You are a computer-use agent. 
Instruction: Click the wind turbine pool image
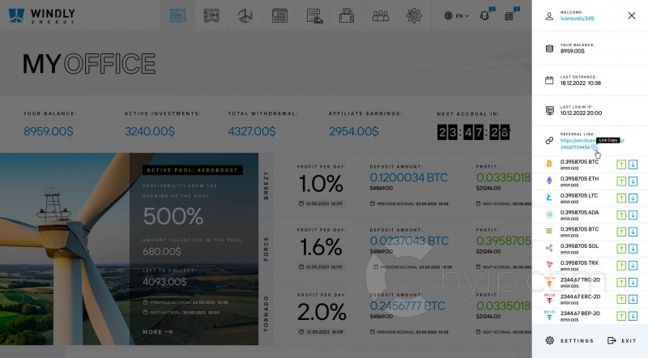pyautogui.click(x=65, y=249)
